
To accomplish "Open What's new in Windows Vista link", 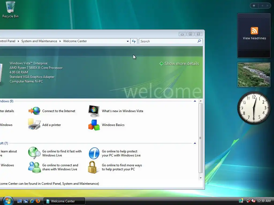I will 123,111.
